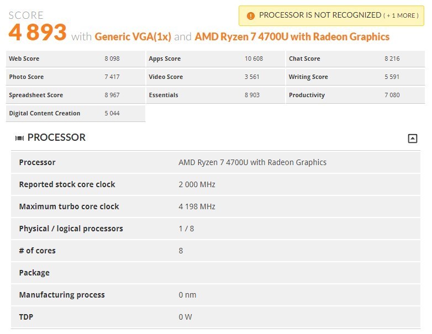432x334 pixels.
Task: Select the Web Score row
Action: click(x=76, y=59)
